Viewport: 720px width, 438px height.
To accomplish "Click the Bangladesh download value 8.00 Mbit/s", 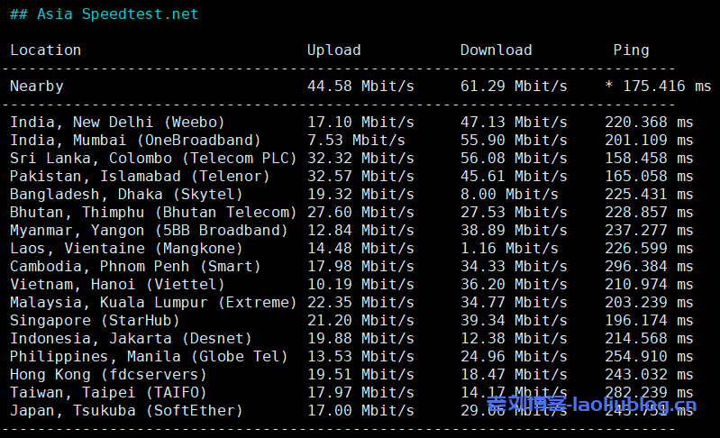I will coord(509,195).
